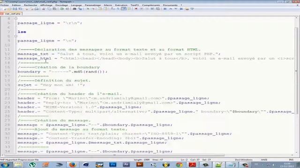
Task: Click the Windows Start button
Action: click(x=5, y=165)
